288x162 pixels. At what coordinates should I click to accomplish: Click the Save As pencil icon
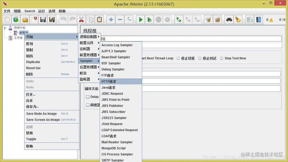click(52, 20)
